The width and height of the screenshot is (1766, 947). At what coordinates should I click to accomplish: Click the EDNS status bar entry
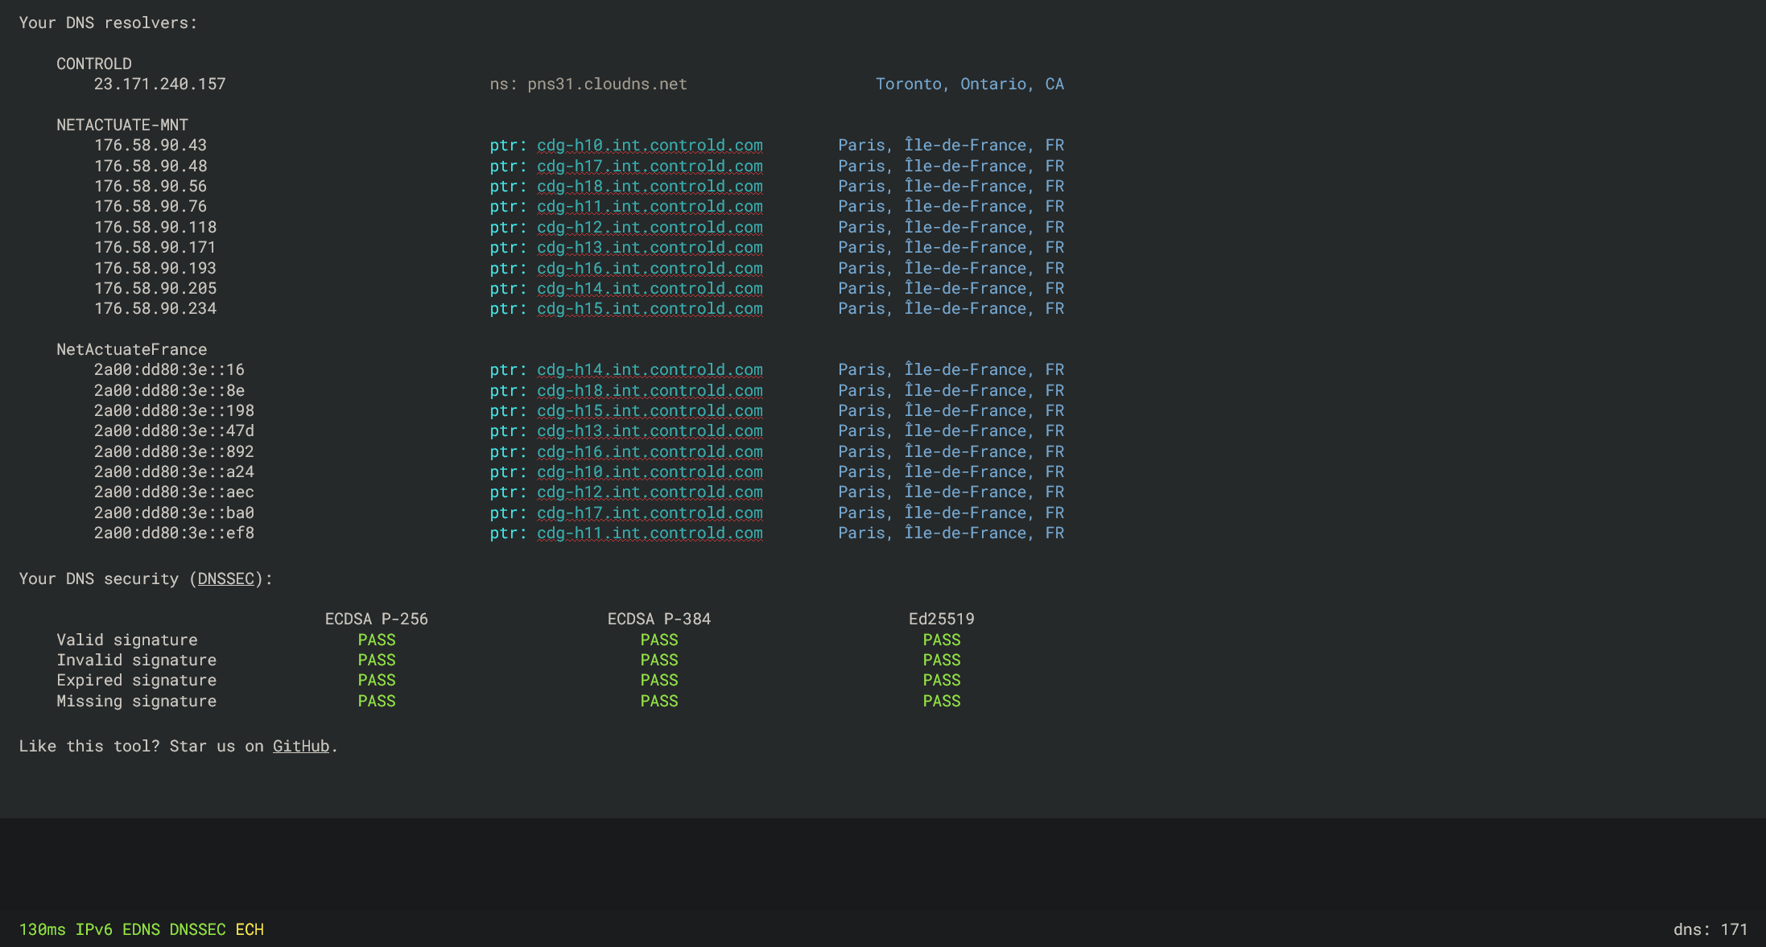(142, 929)
